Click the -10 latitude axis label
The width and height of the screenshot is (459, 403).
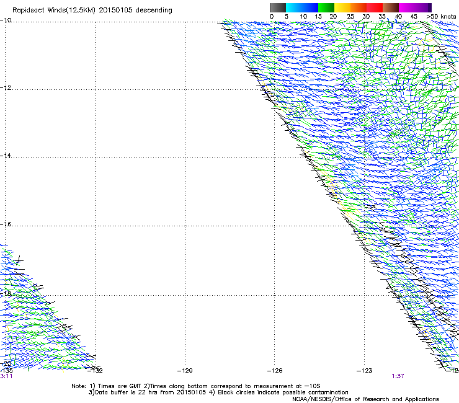6,20
